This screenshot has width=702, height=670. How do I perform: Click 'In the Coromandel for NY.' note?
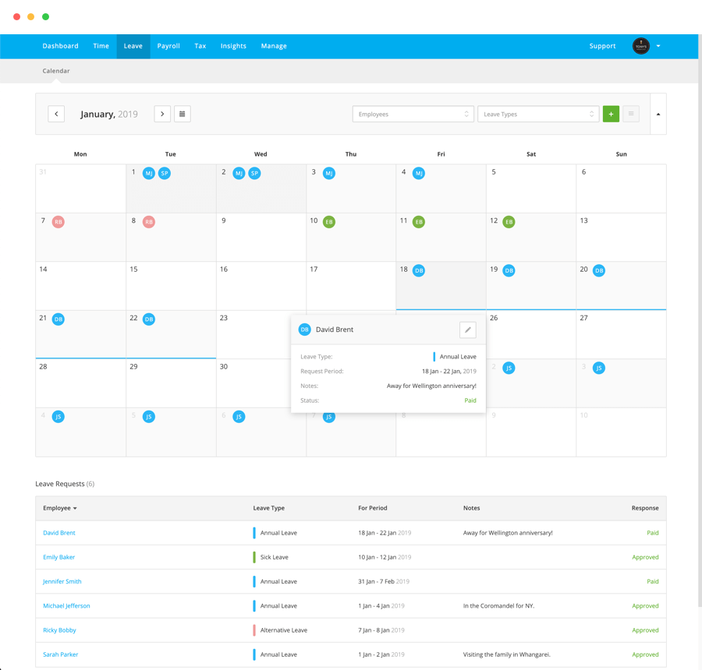coord(498,605)
